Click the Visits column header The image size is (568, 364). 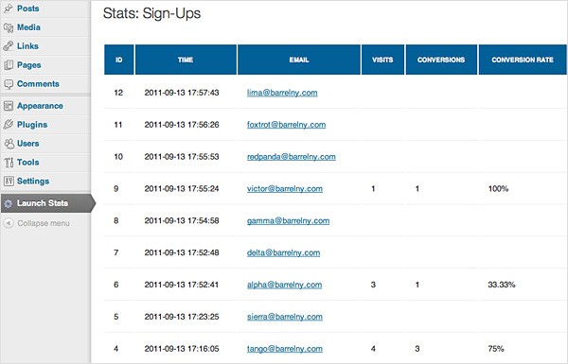[x=382, y=60]
